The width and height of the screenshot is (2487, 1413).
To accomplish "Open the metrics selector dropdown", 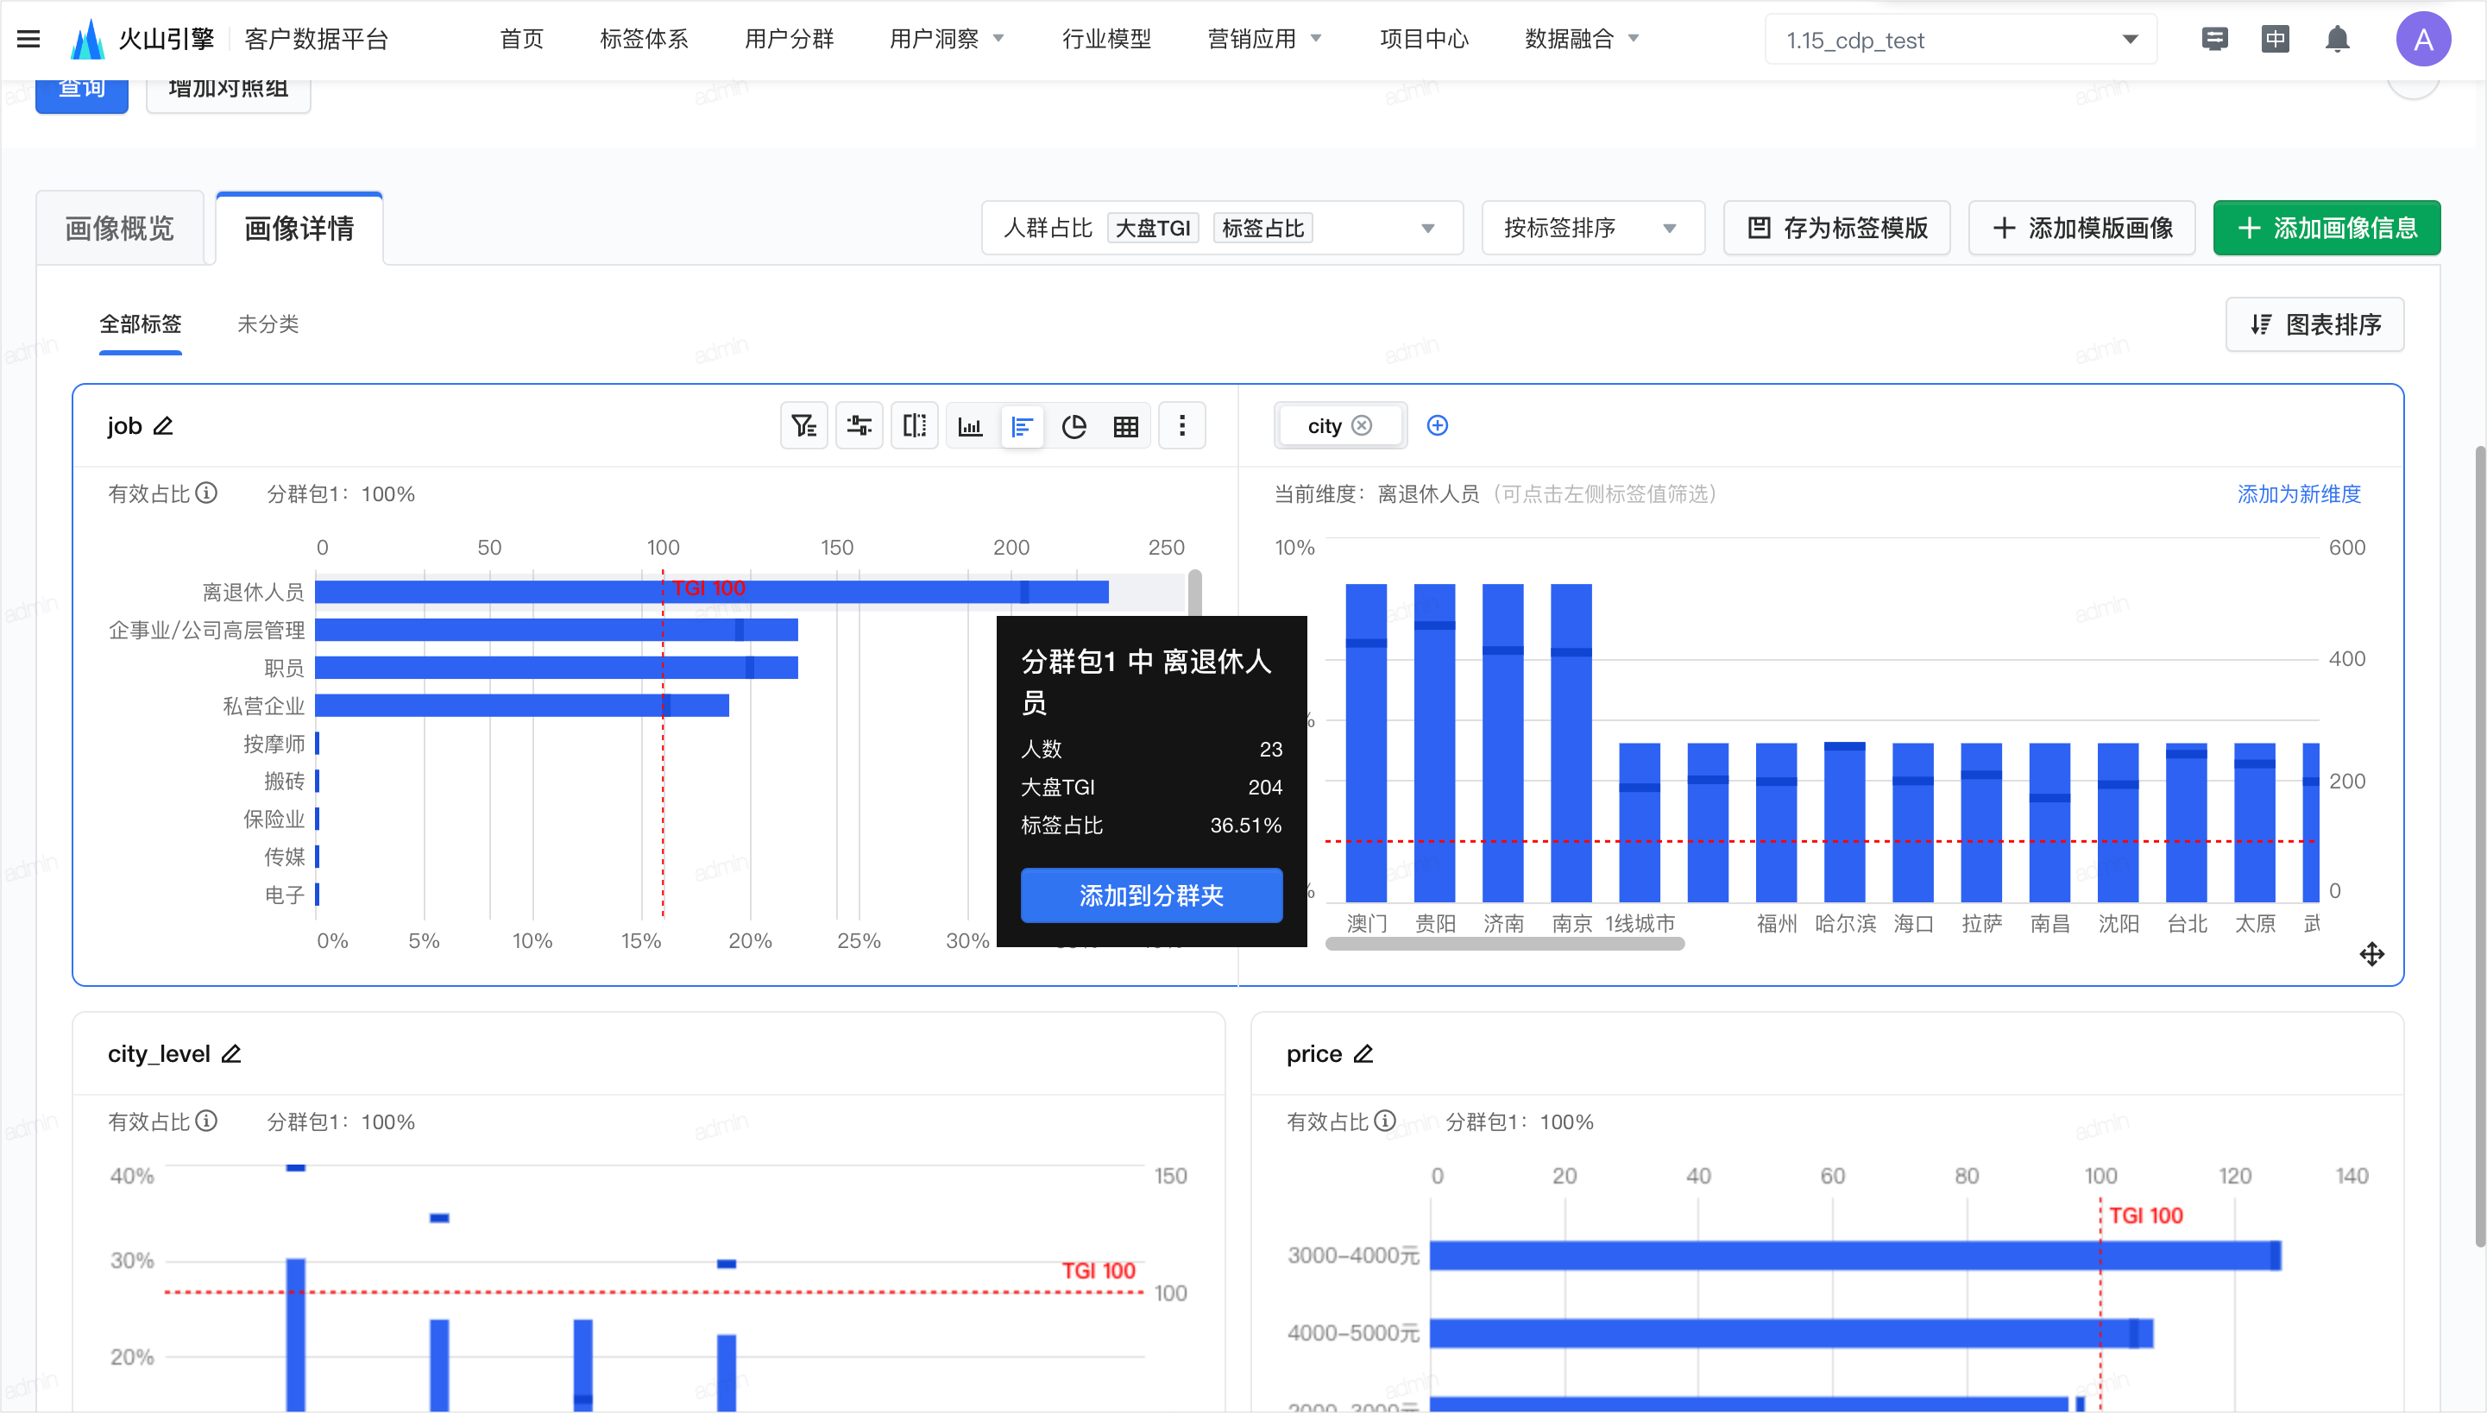I will tap(1221, 228).
